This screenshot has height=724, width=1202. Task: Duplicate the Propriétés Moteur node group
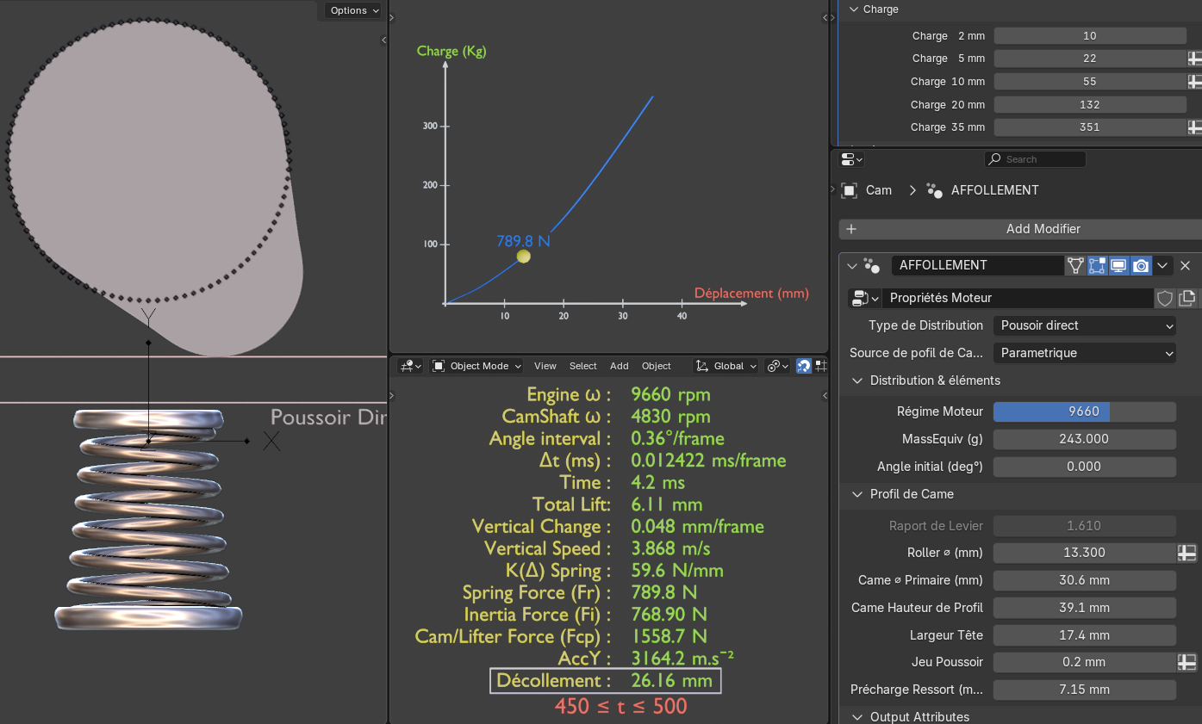1187,298
